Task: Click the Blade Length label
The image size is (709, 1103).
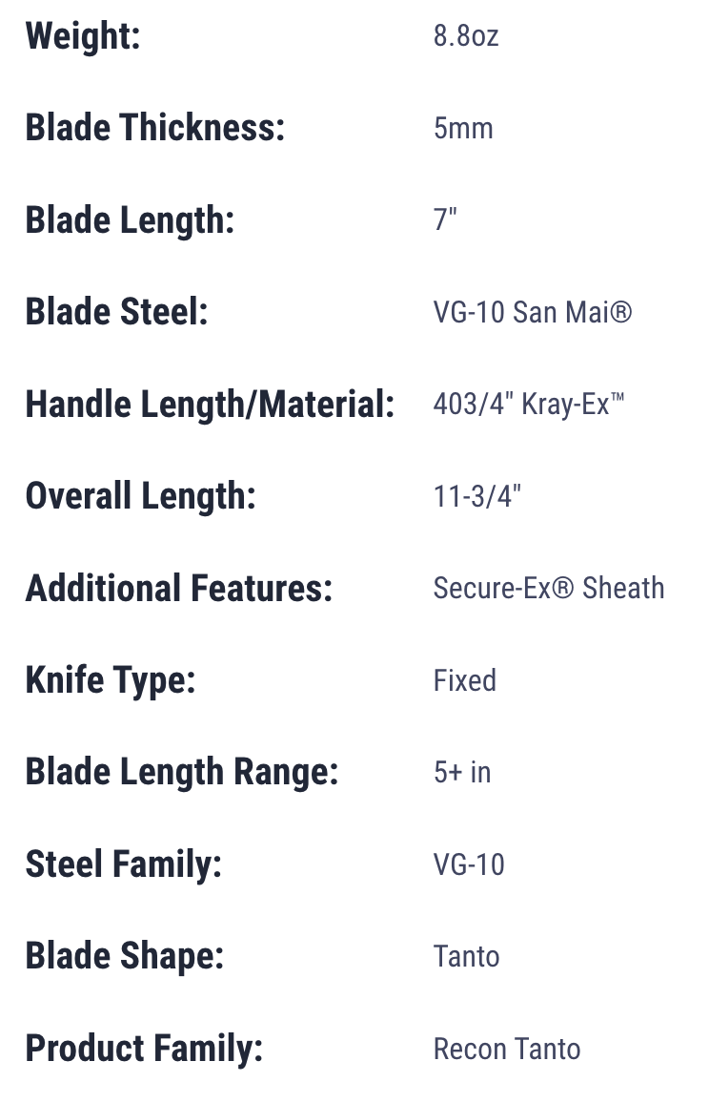Action: [130, 220]
